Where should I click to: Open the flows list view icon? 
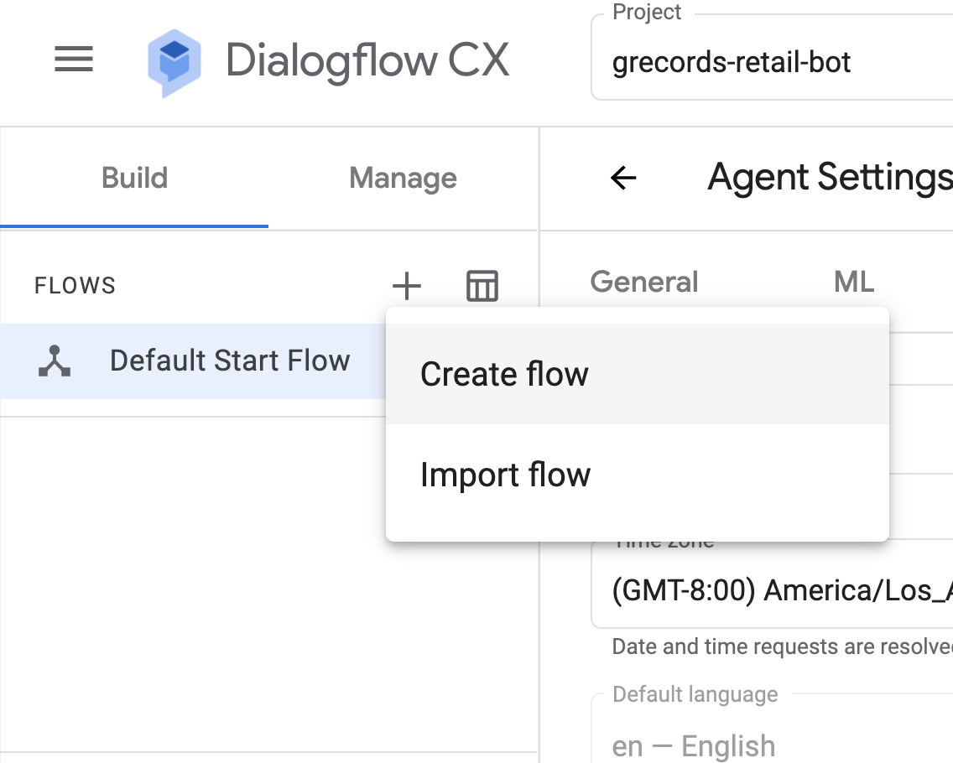pos(482,286)
